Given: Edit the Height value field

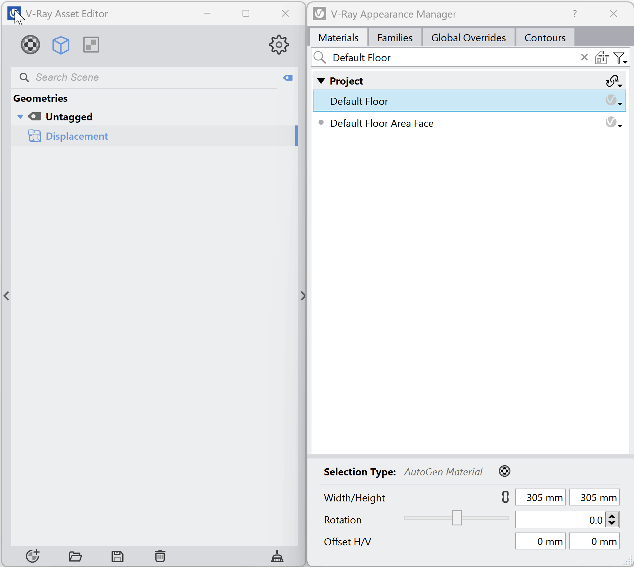Looking at the screenshot, I should point(594,497).
